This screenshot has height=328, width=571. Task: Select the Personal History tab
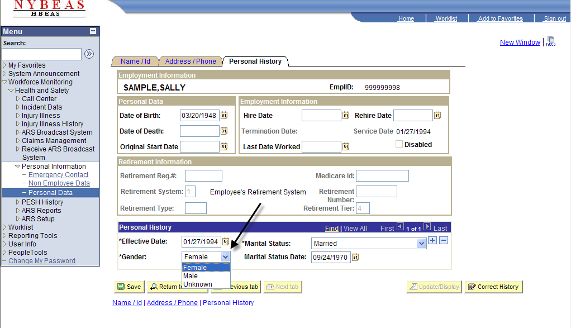tap(255, 61)
